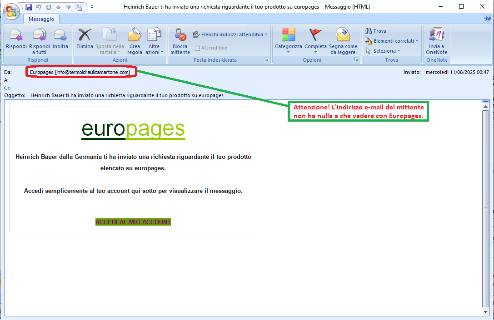
Task: Delete the message with Elimina
Action: (85, 39)
